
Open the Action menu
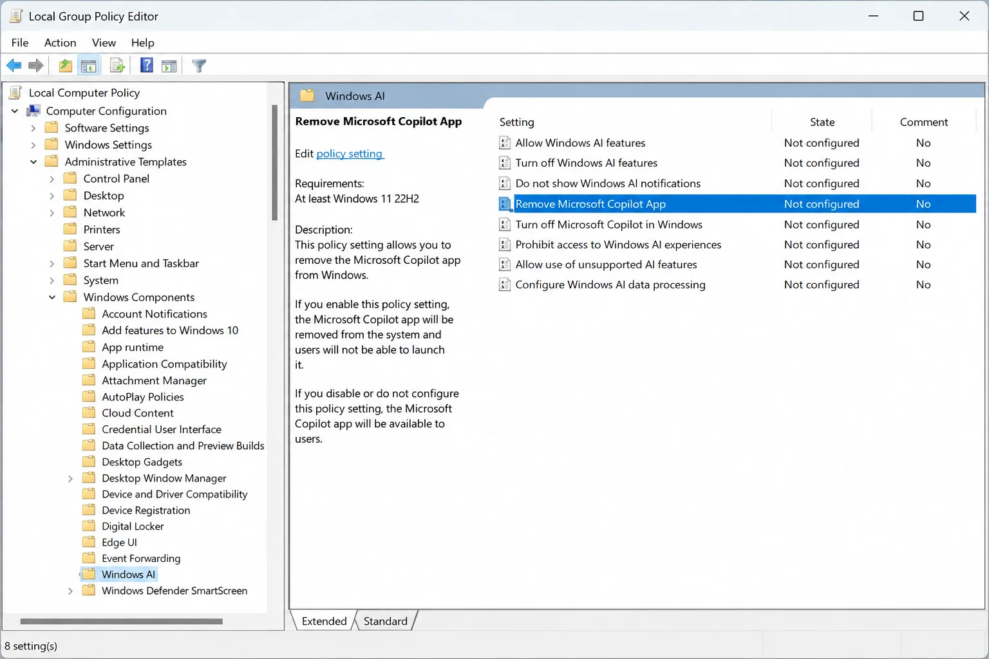(x=60, y=42)
